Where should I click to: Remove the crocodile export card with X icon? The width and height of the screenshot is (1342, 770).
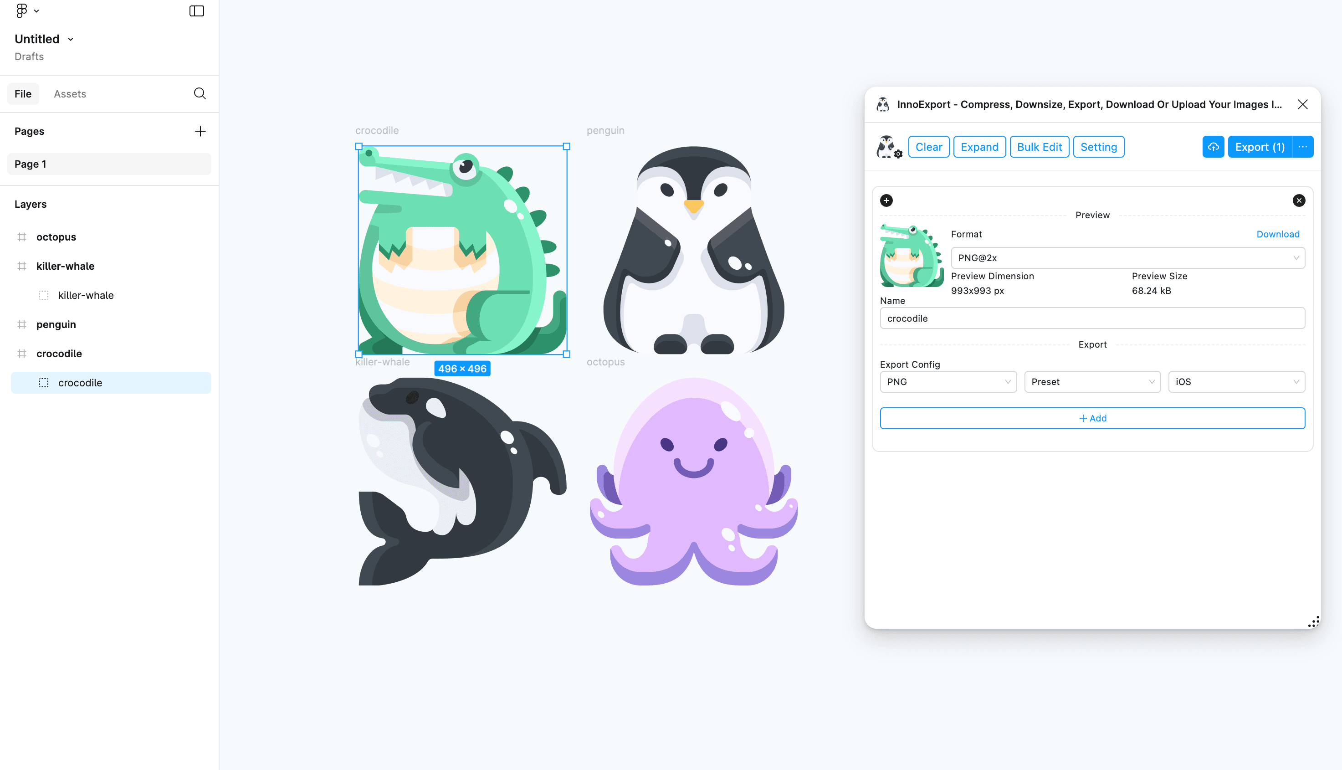(1299, 200)
